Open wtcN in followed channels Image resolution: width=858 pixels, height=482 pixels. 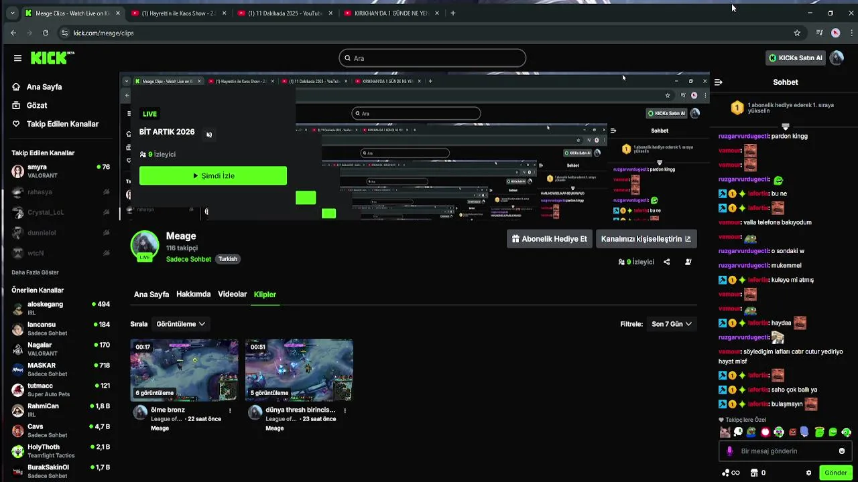tap(60, 253)
